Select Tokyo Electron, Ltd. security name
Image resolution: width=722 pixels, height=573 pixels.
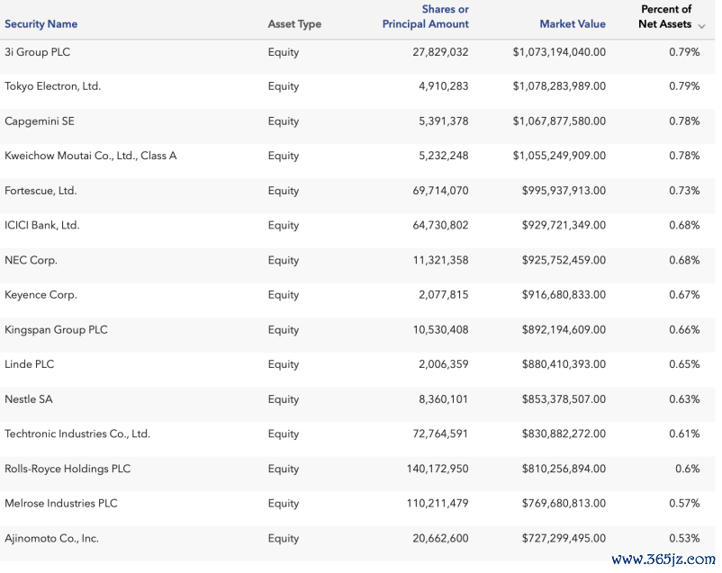click(52, 86)
